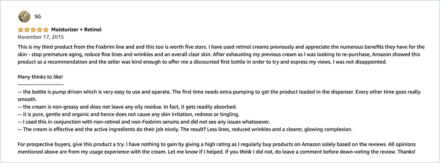Click the fifth gold rating star
The height and width of the screenshot is (163, 440).
[x=46, y=30]
